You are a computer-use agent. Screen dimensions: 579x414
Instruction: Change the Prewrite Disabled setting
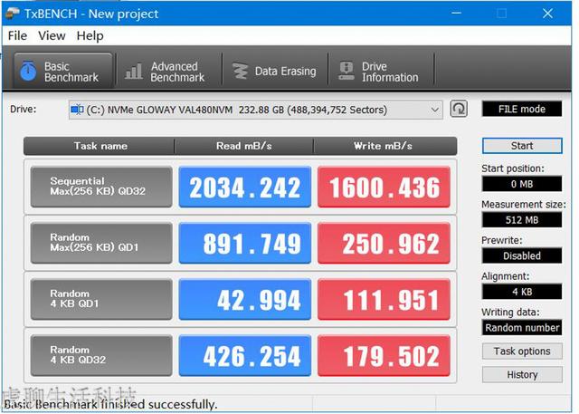coord(522,255)
